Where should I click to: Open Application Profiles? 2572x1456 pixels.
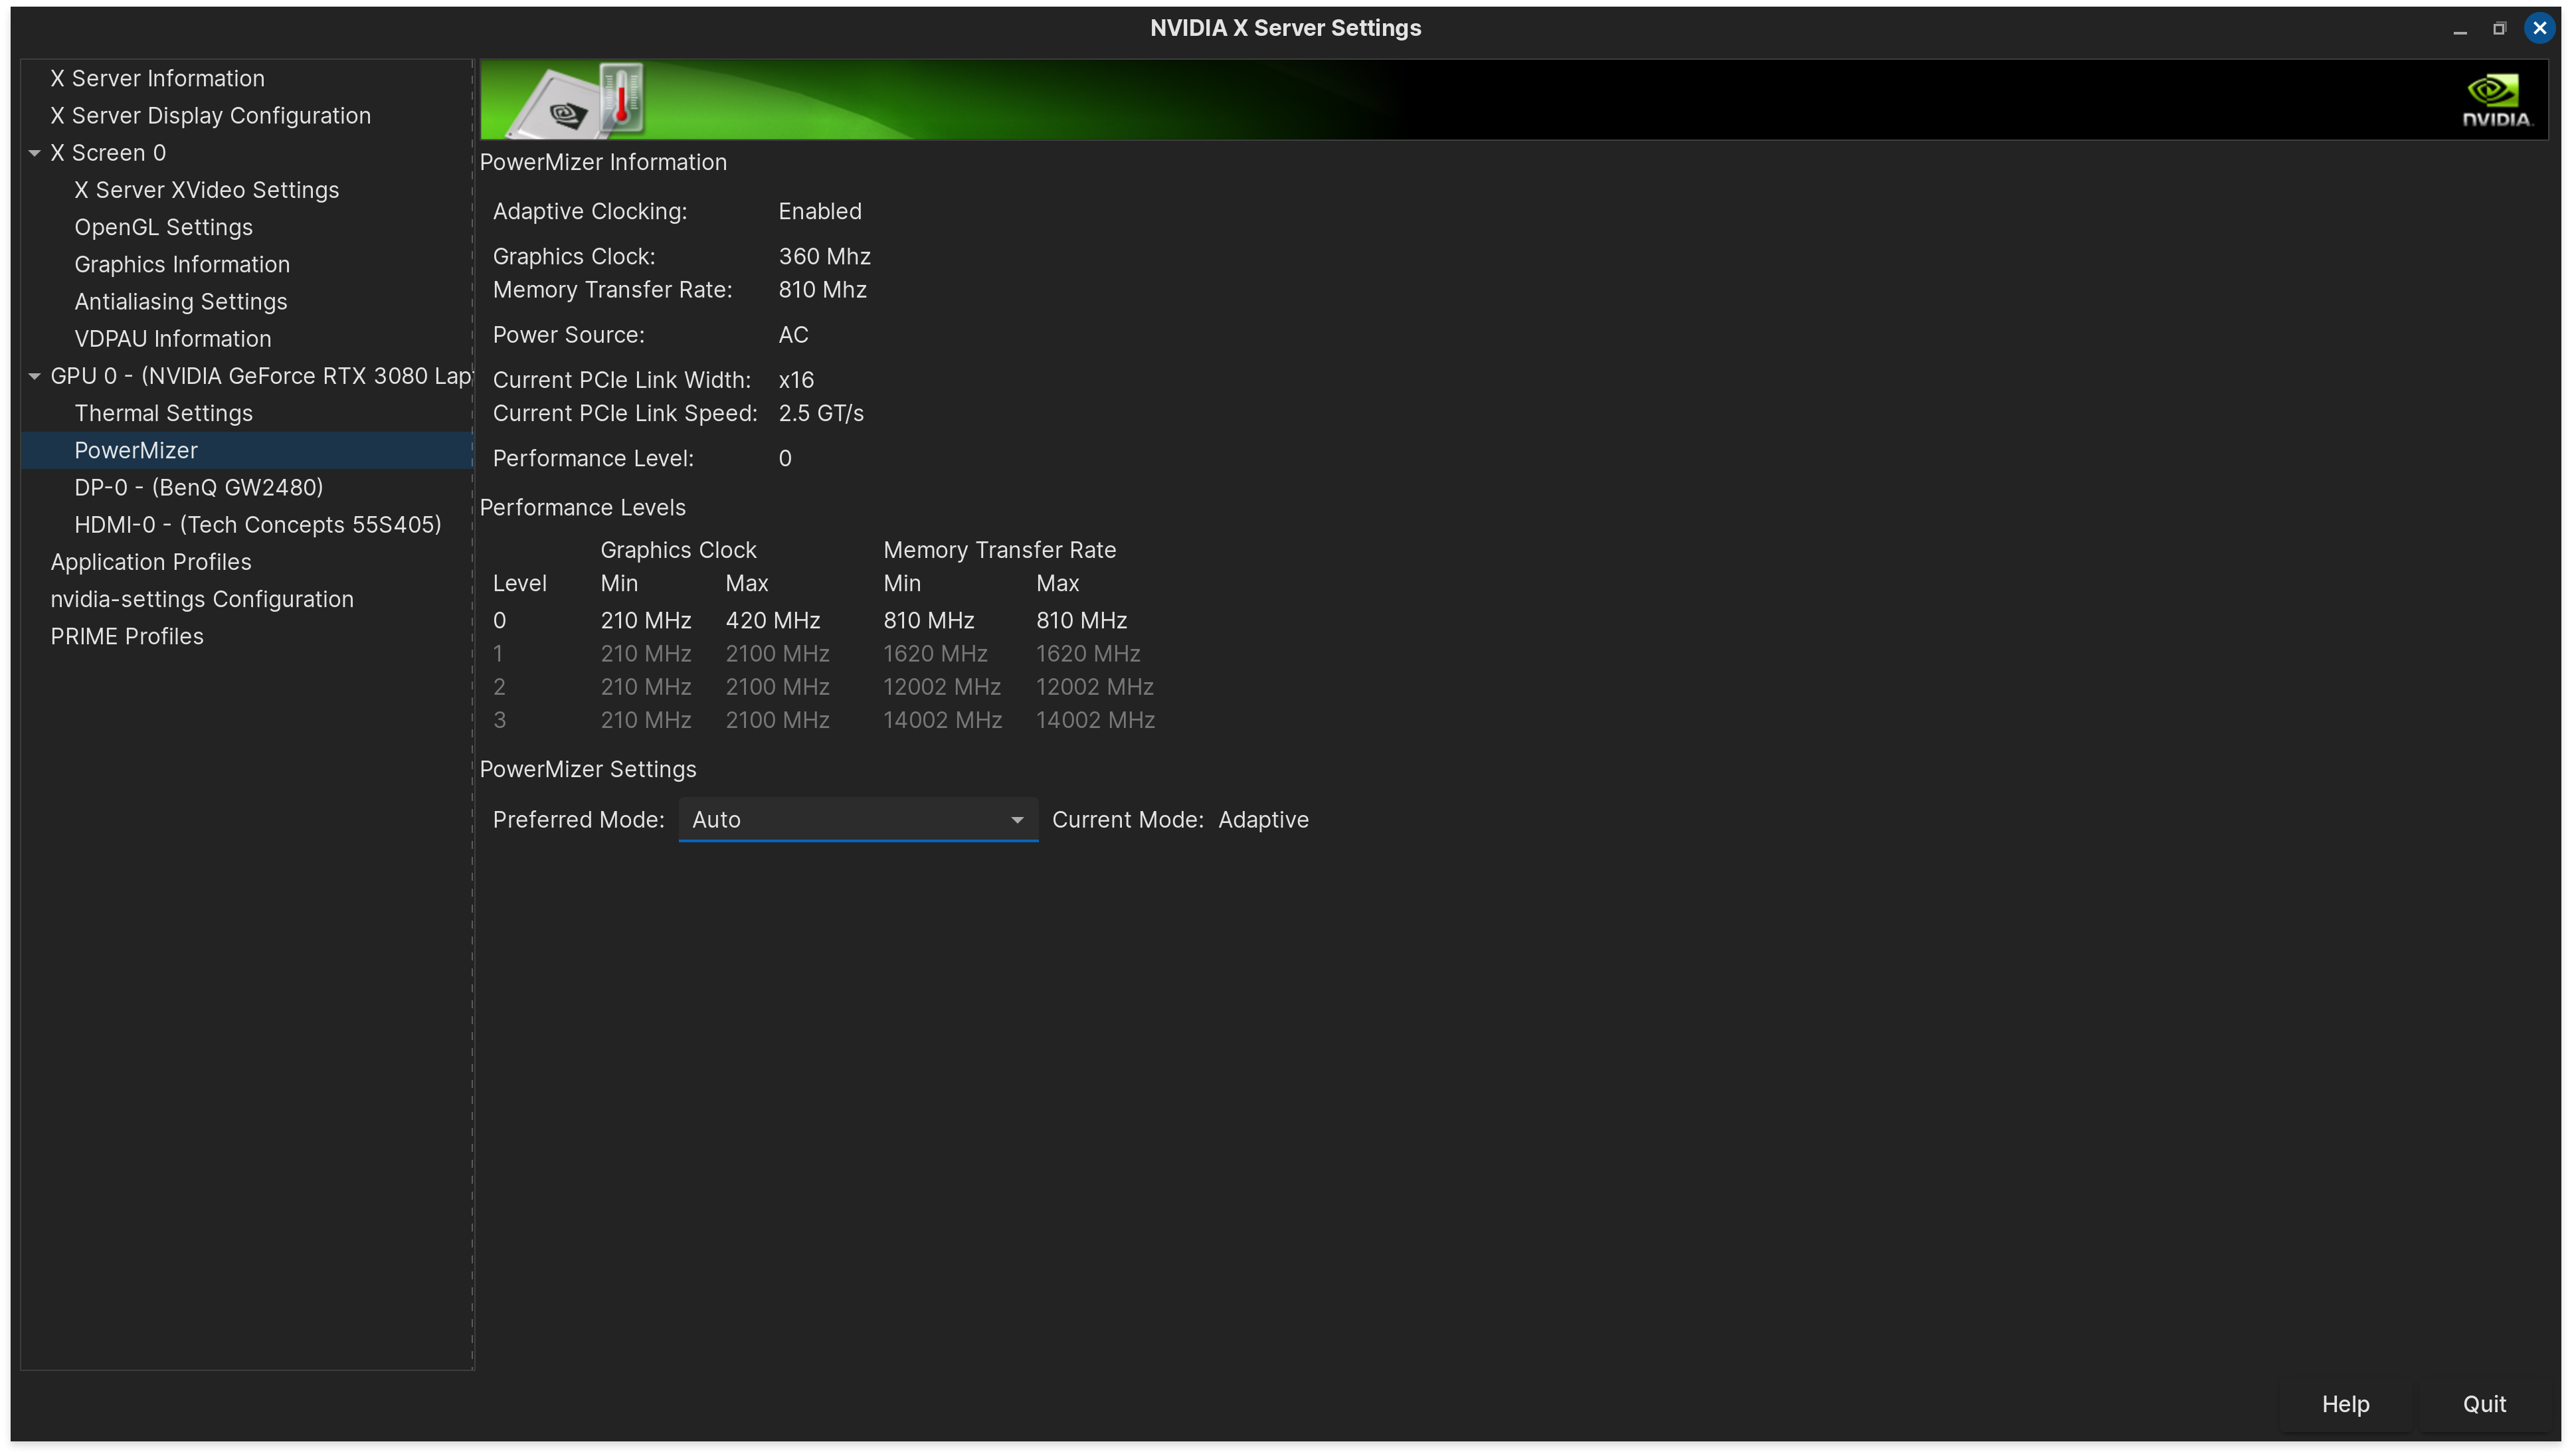pos(151,562)
